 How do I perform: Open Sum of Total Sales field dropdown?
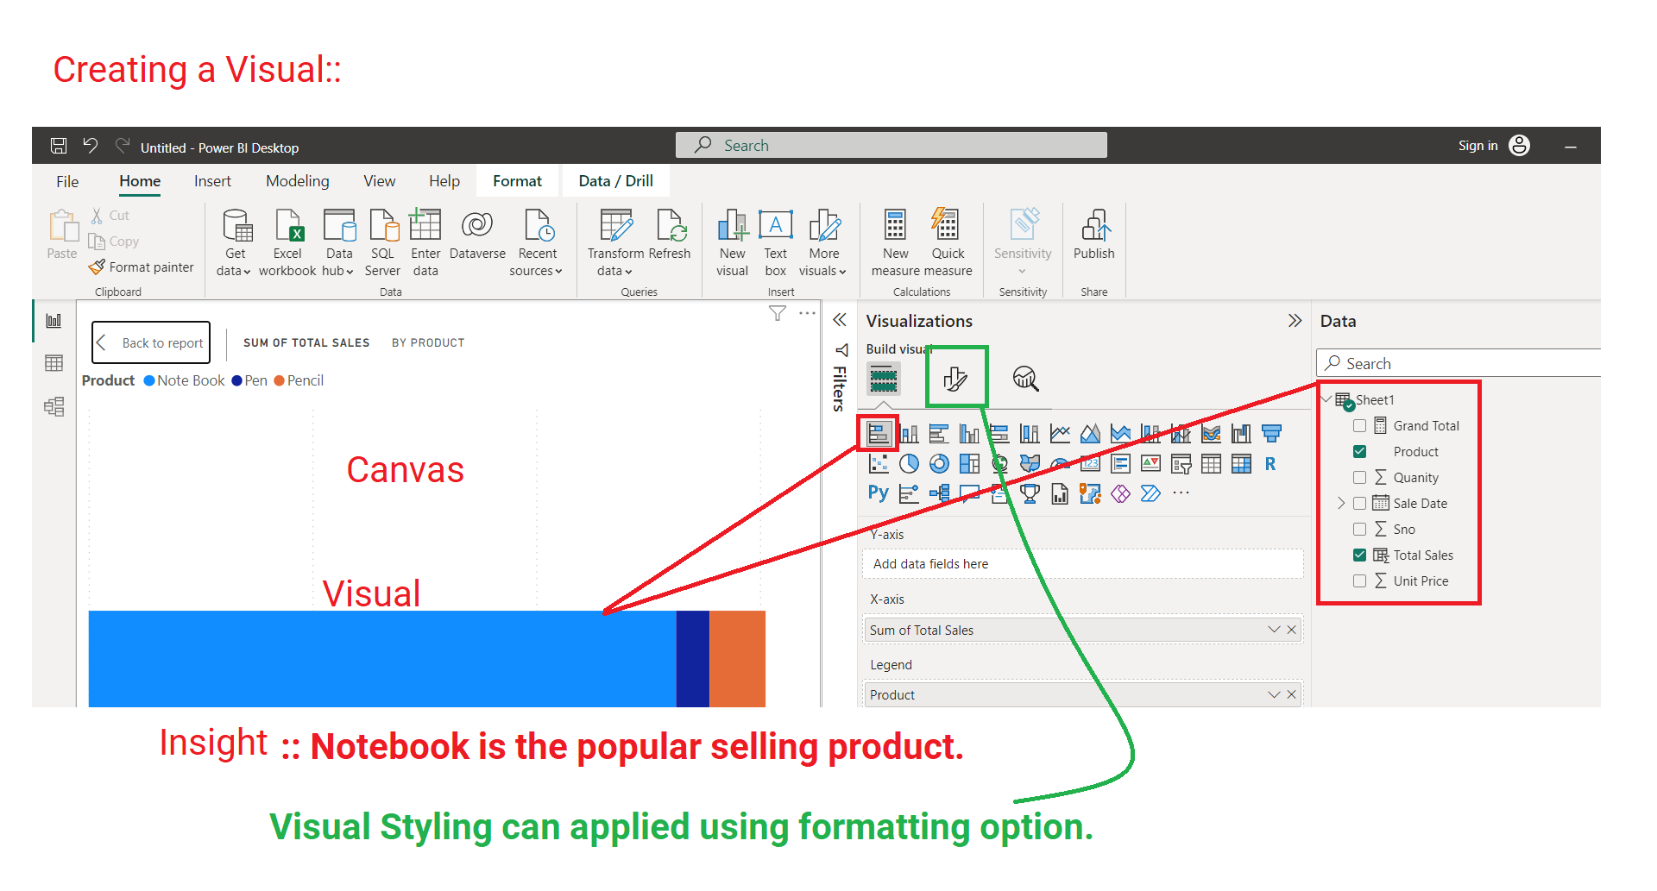point(1274,630)
